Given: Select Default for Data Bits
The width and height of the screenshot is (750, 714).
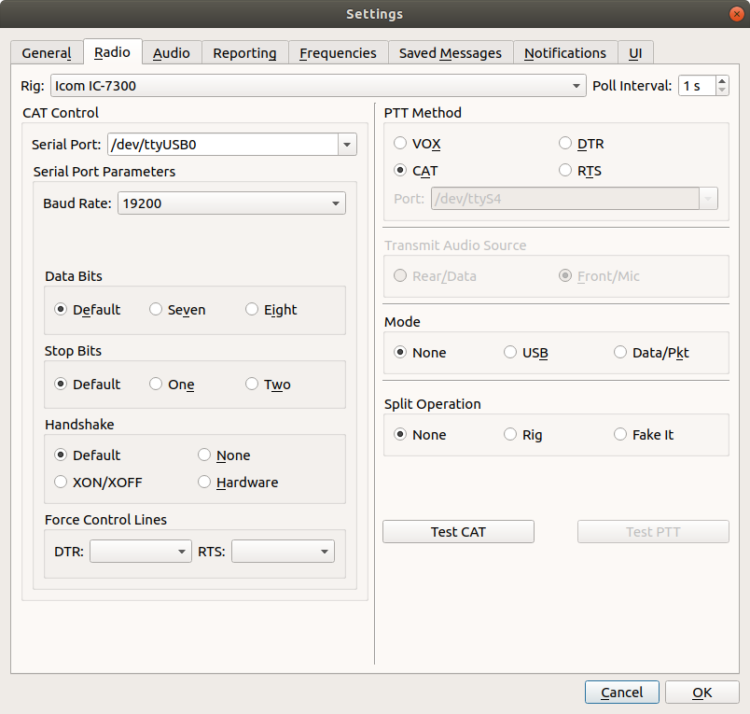Looking at the screenshot, I should click(88, 310).
